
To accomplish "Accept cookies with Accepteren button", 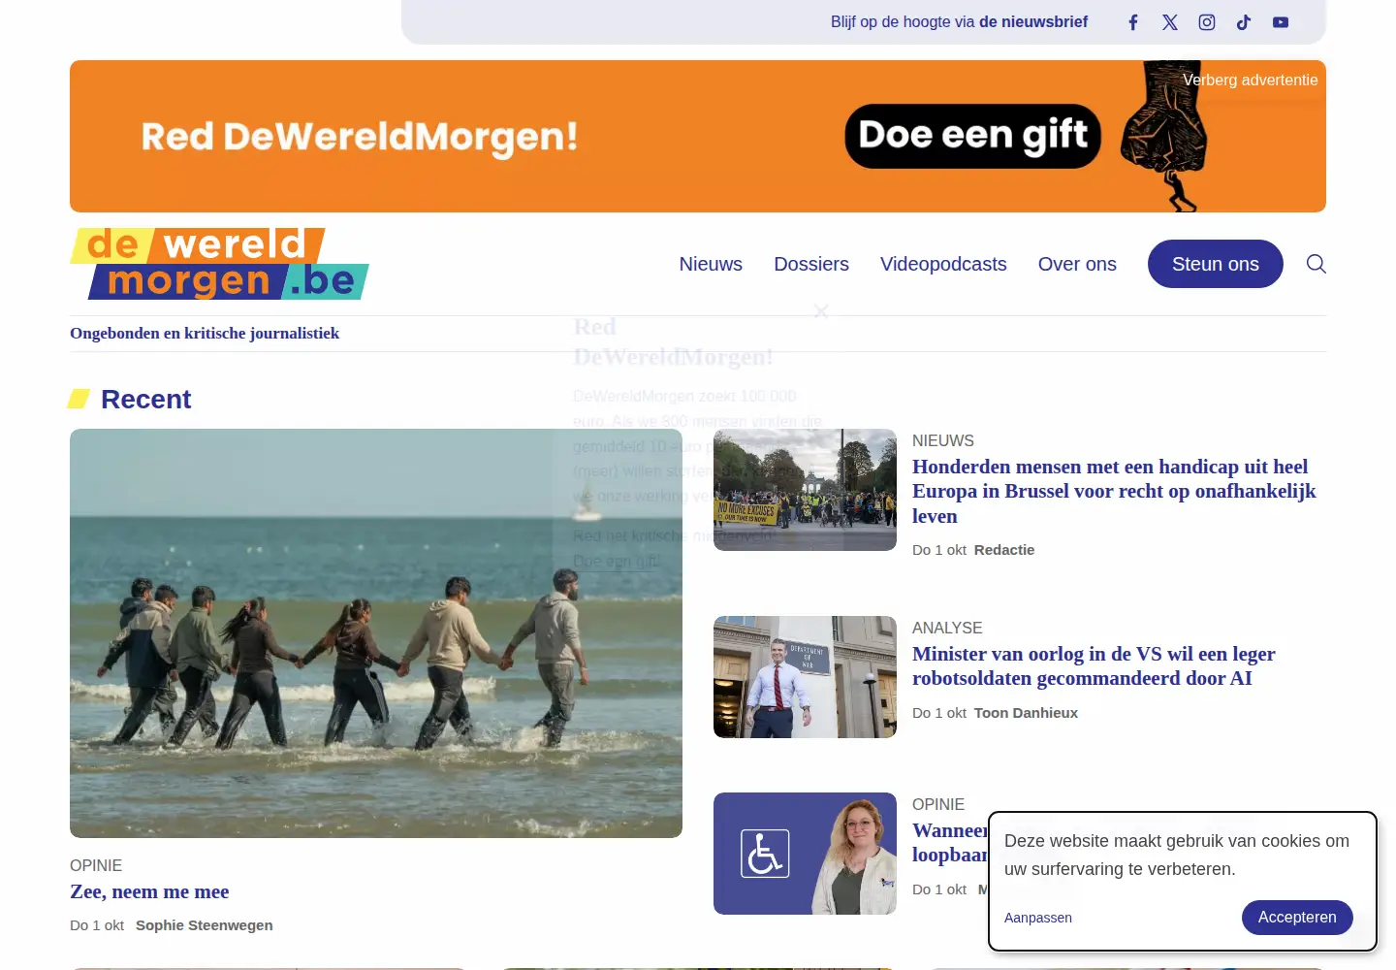I will pos(1297,918).
